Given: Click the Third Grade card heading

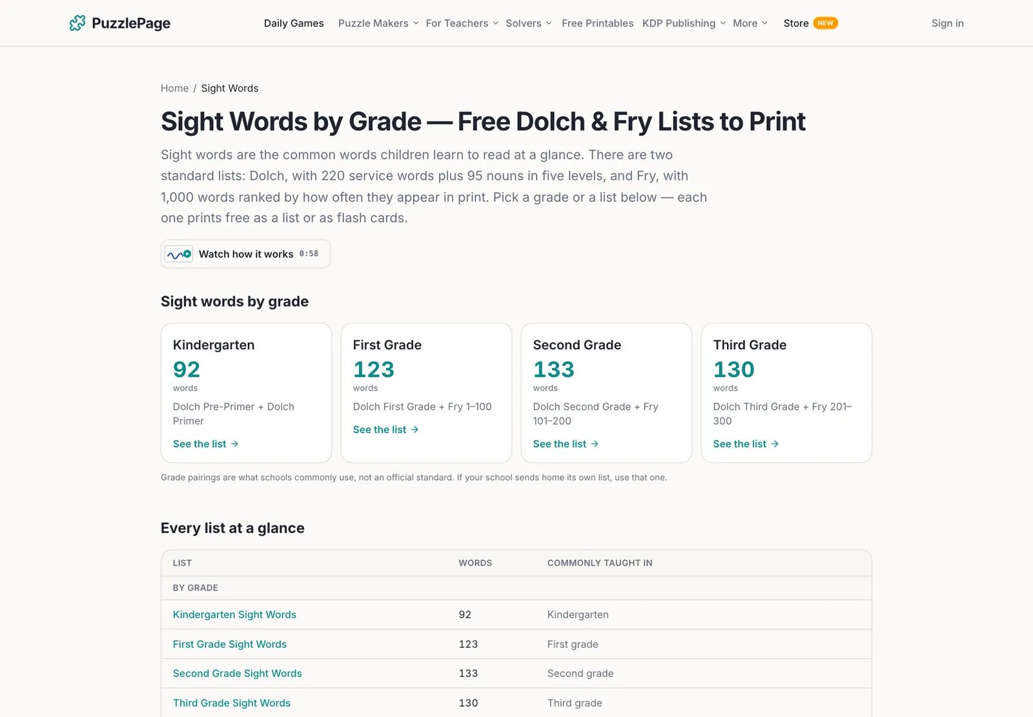Looking at the screenshot, I should coord(750,345).
